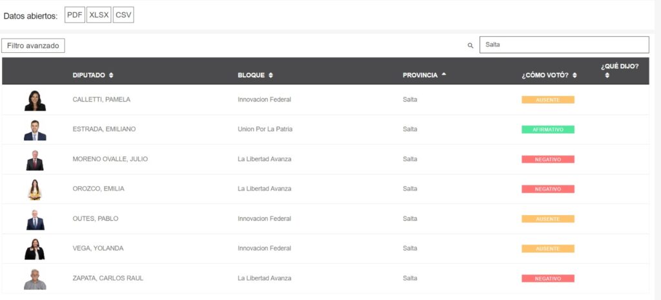The image size is (661, 300).
Task: Sort by ¿QUÉ DIJO? column arrows
Action: [x=607, y=75]
